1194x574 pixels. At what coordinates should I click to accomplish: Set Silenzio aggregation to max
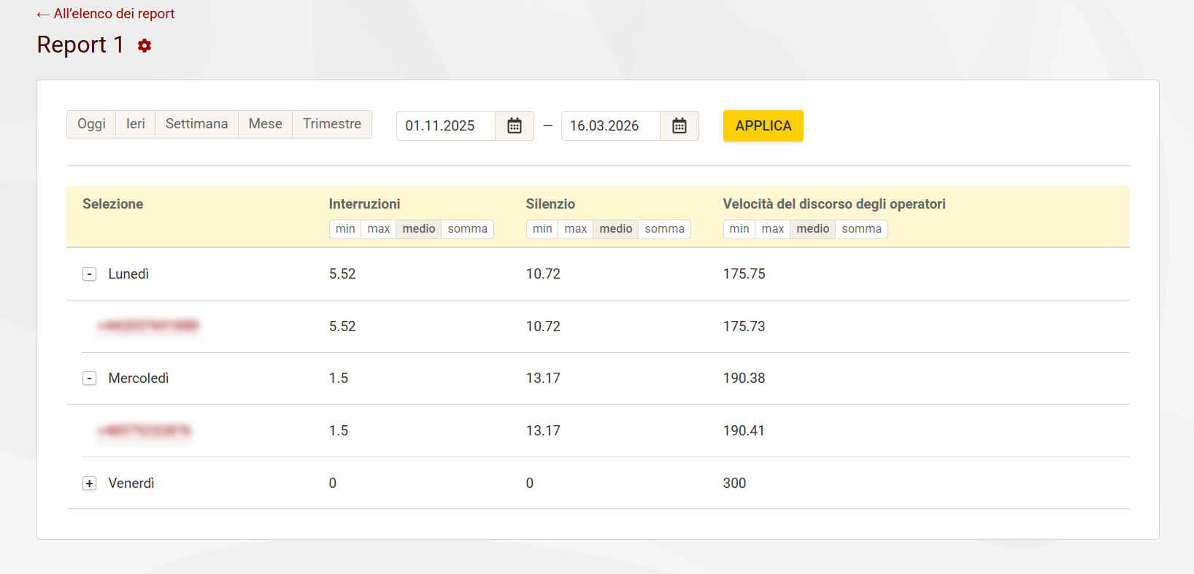(575, 229)
